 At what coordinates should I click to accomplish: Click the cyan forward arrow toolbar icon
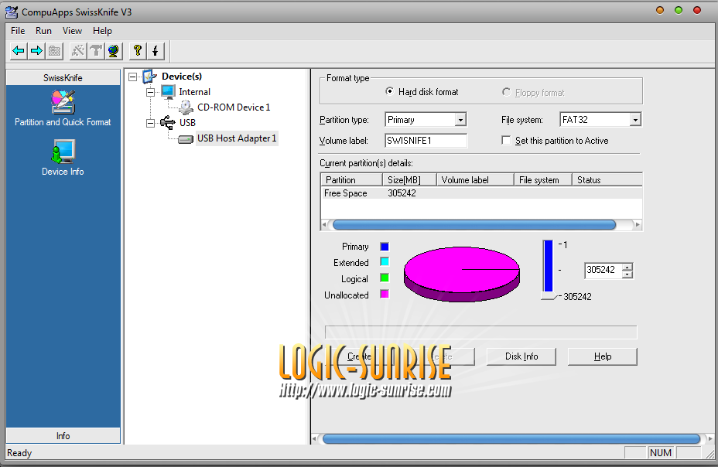point(36,50)
